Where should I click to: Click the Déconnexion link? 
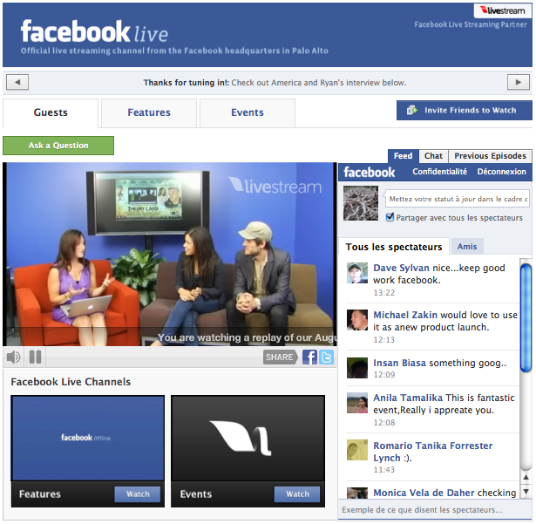point(501,172)
